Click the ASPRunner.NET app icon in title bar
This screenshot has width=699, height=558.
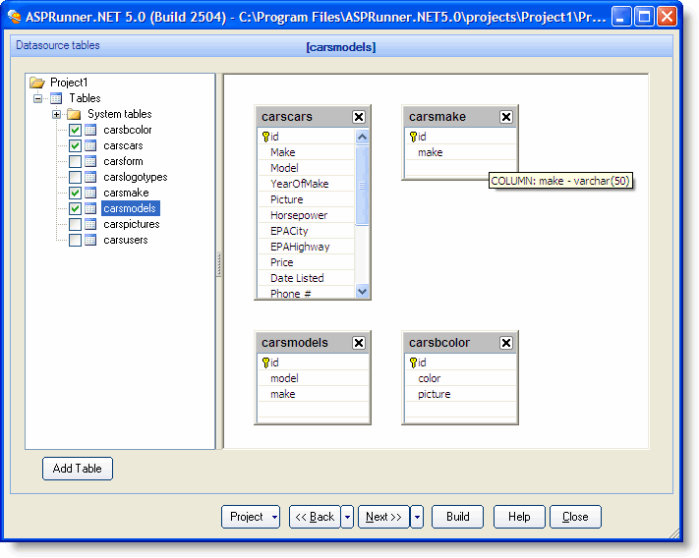click(15, 17)
